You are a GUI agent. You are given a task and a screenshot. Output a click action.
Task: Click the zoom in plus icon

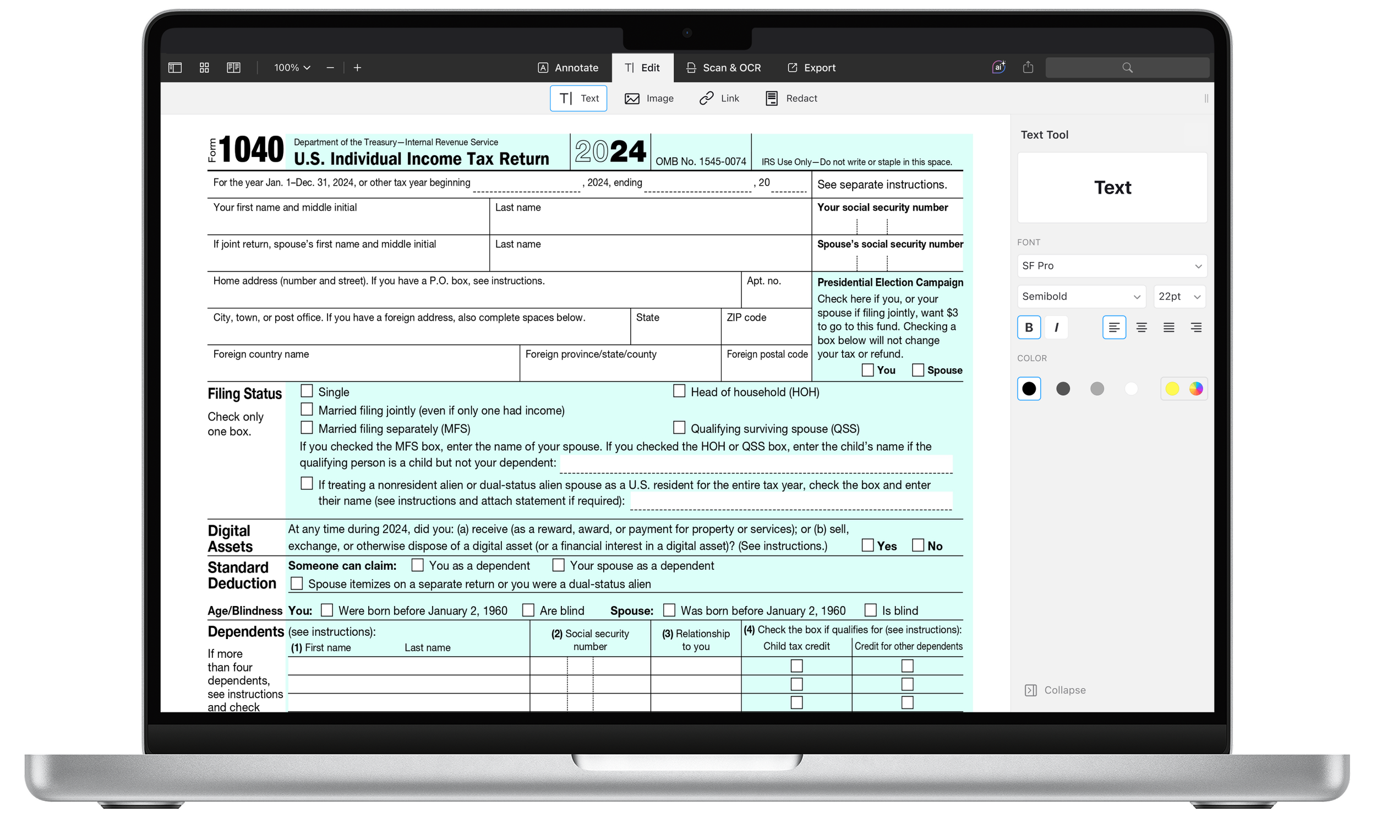[x=358, y=68]
